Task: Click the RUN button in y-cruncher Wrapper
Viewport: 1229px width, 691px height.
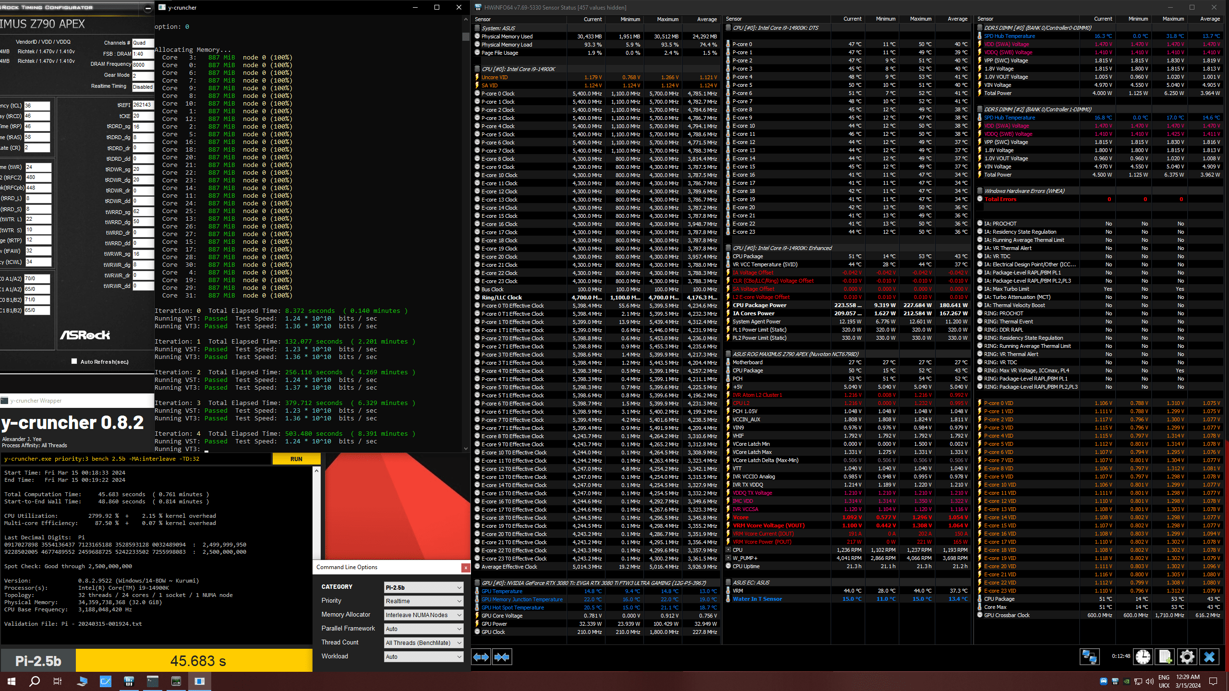Action: point(296,459)
